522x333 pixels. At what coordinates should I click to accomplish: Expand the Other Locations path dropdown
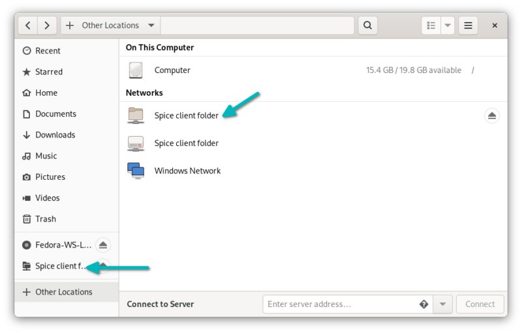[x=151, y=25]
